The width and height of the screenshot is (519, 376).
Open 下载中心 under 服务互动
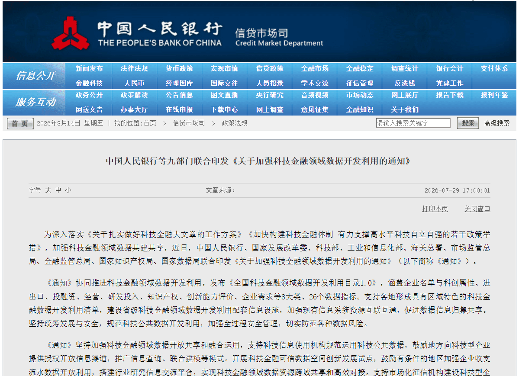(224, 109)
